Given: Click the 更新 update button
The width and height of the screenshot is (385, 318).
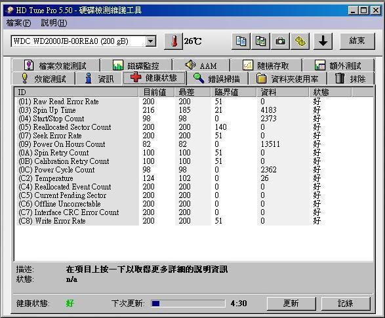Looking at the screenshot, I should [x=291, y=304].
